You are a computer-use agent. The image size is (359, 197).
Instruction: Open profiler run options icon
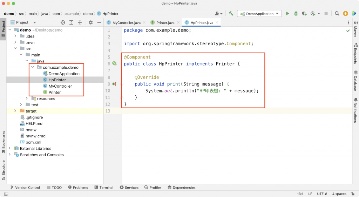point(313,14)
